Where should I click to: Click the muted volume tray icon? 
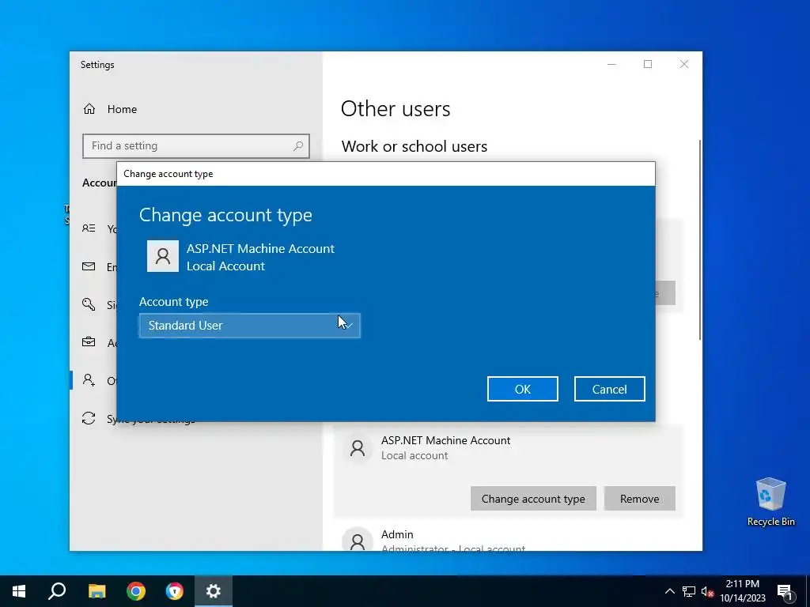[707, 591]
